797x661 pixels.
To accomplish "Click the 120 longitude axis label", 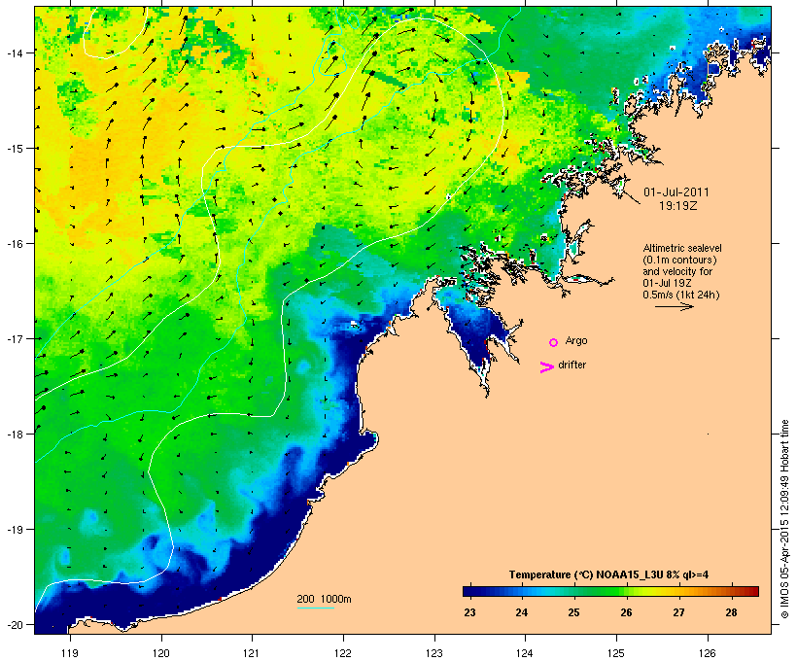I will pyautogui.click(x=161, y=653).
